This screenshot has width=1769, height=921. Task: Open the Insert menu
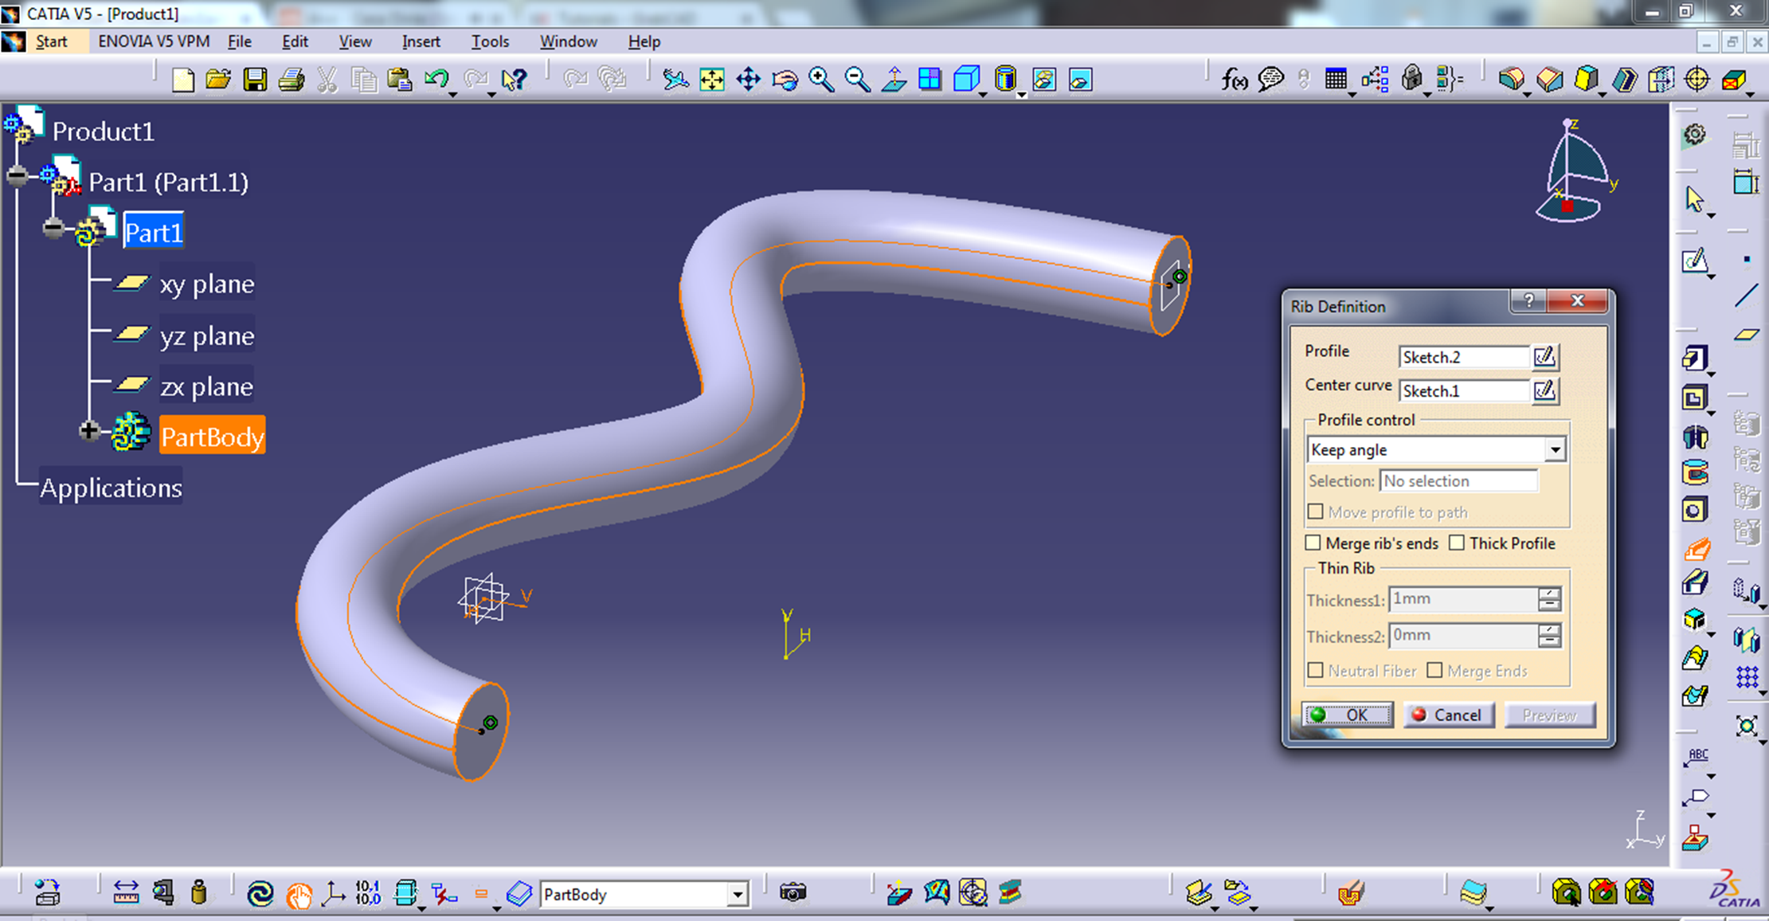click(x=421, y=41)
